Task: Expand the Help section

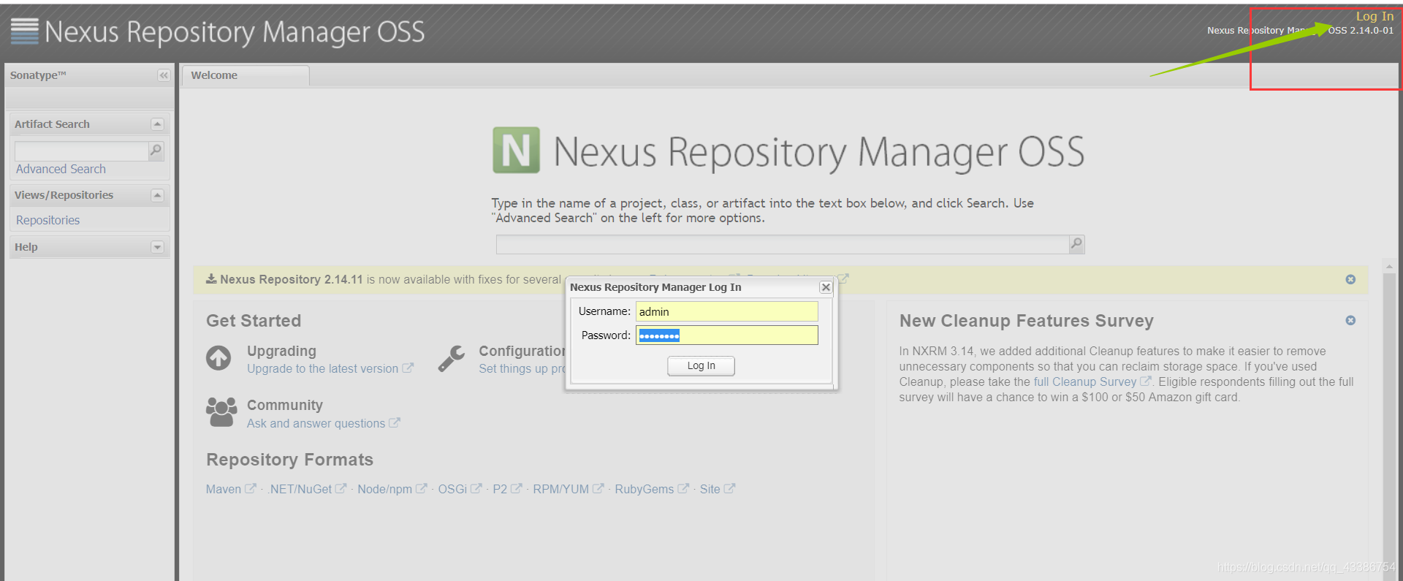Action: click(157, 247)
